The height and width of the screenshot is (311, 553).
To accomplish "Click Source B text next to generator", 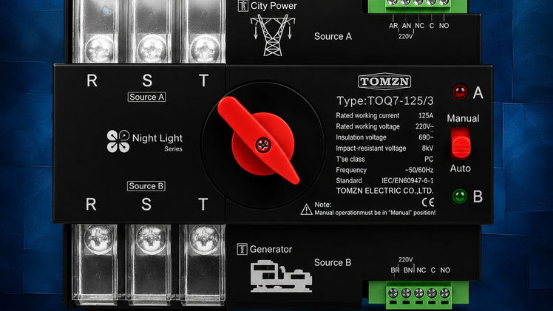I will (333, 262).
